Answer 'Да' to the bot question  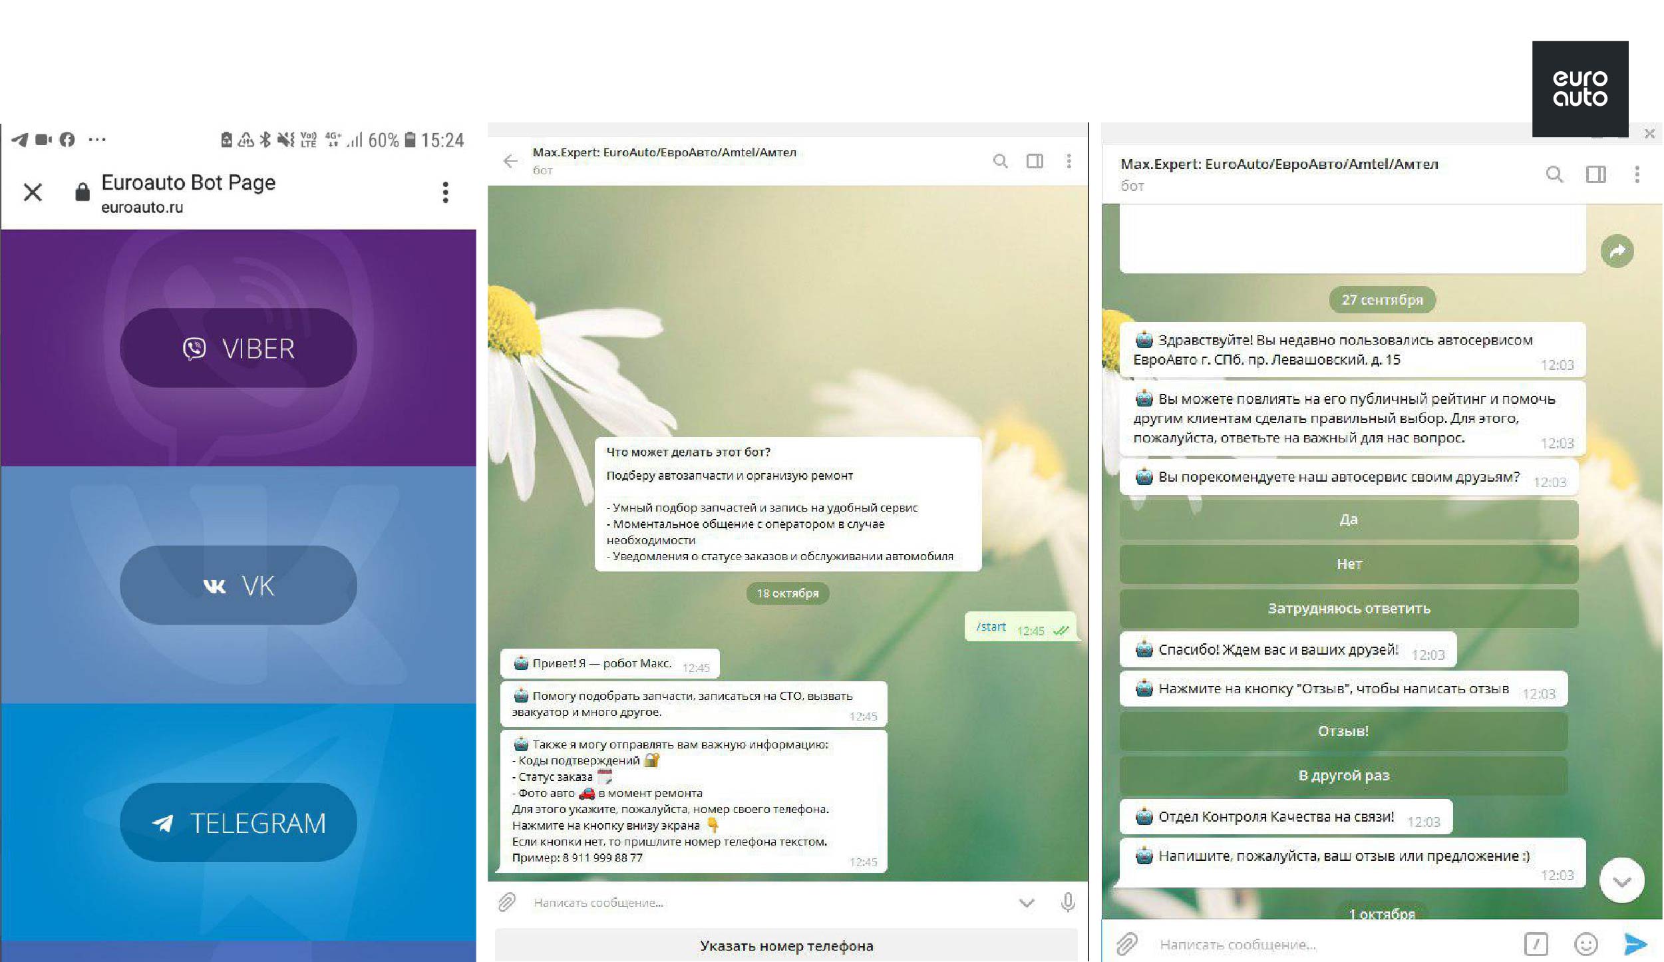click(1349, 520)
